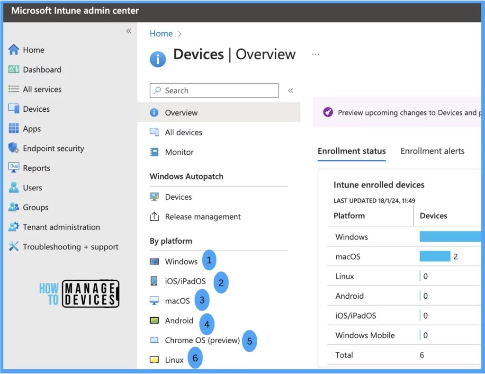The image size is (485, 374).
Task: Collapse the left navigation with double chevron
Action: coord(129,31)
